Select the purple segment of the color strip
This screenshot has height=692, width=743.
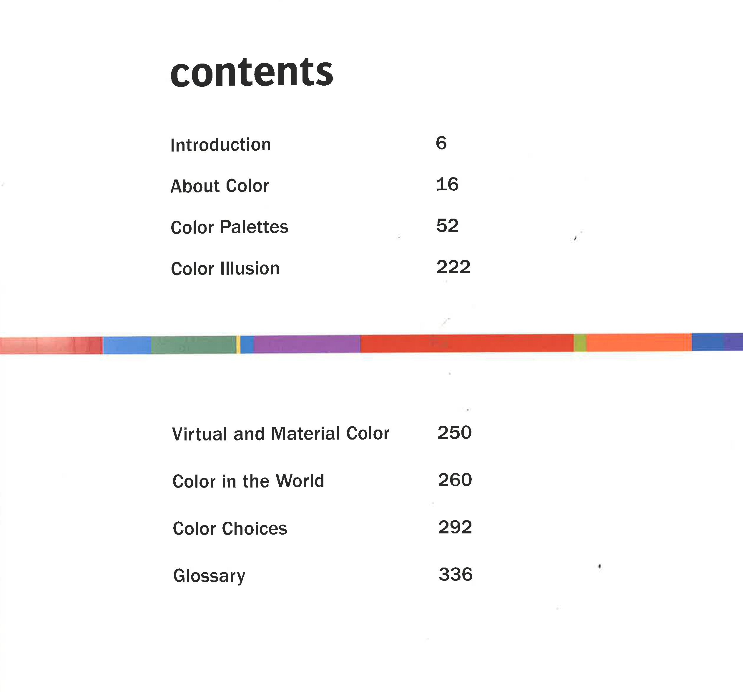pyautogui.click(x=307, y=344)
